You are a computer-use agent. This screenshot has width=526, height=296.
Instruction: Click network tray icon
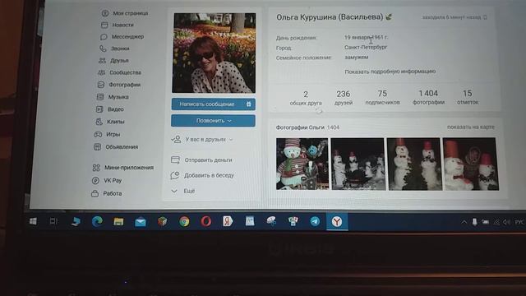click(x=496, y=222)
